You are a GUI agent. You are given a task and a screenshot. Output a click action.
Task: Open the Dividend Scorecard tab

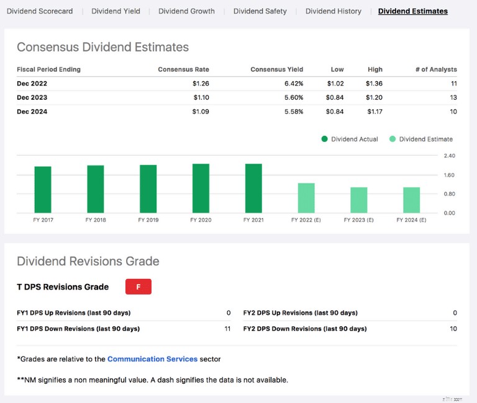point(40,11)
